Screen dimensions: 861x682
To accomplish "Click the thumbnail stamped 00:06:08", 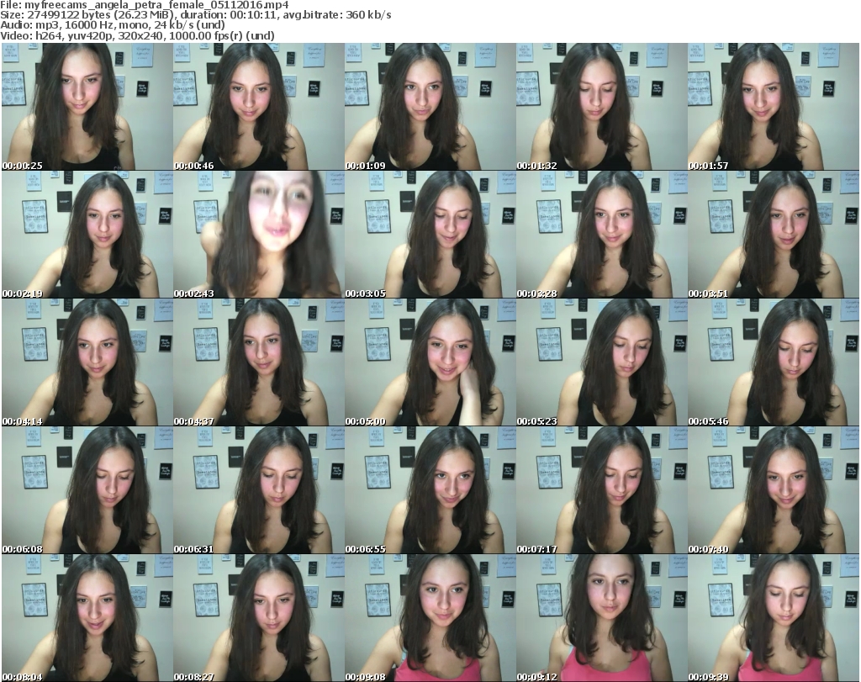I will 87,489.
